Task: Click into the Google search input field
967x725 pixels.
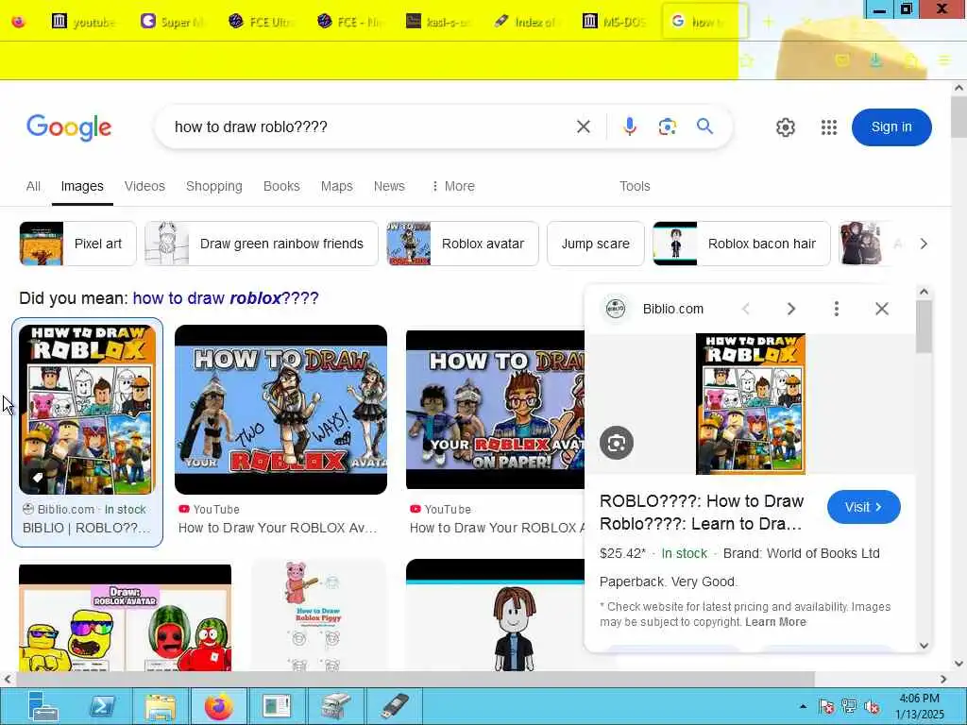Action: (370, 127)
